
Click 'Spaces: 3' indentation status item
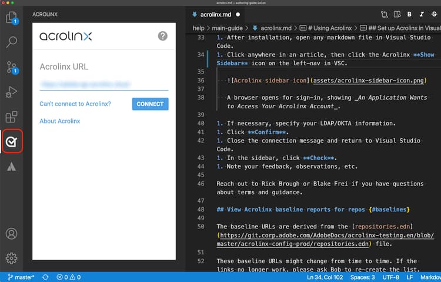pyautogui.click(x=363, y=277)
